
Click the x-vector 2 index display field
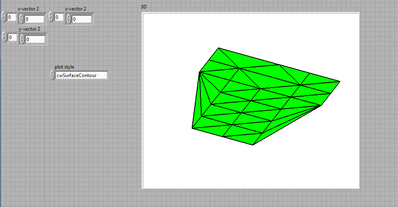coord(12,17)
